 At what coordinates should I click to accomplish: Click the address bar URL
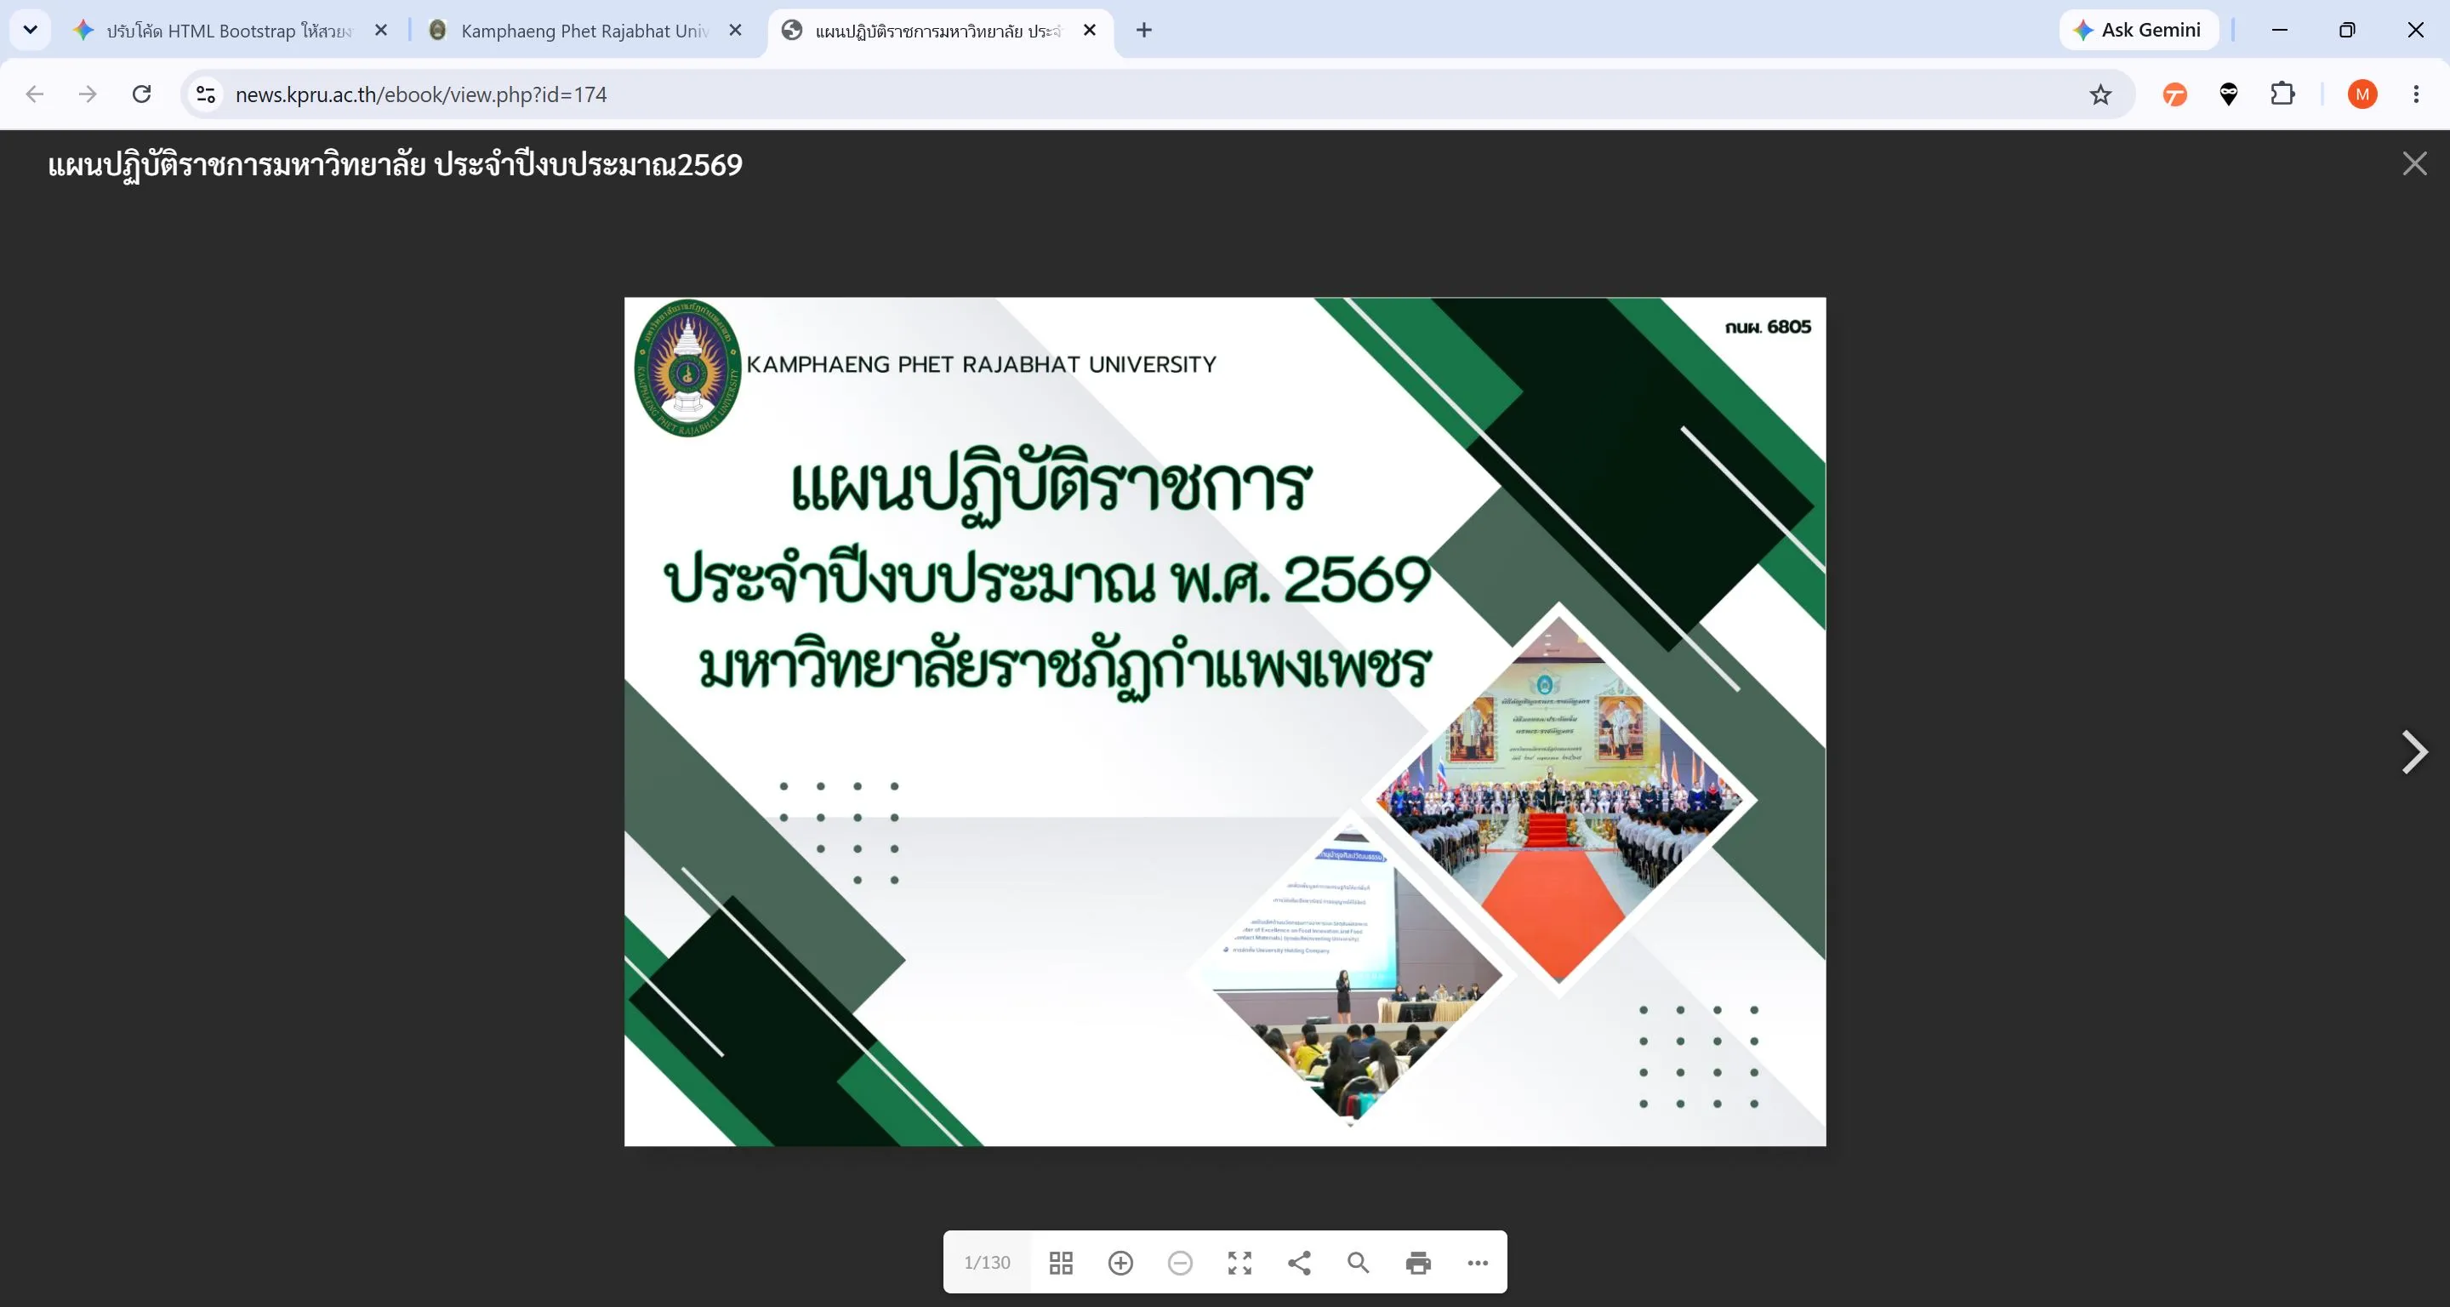(420, 94)
